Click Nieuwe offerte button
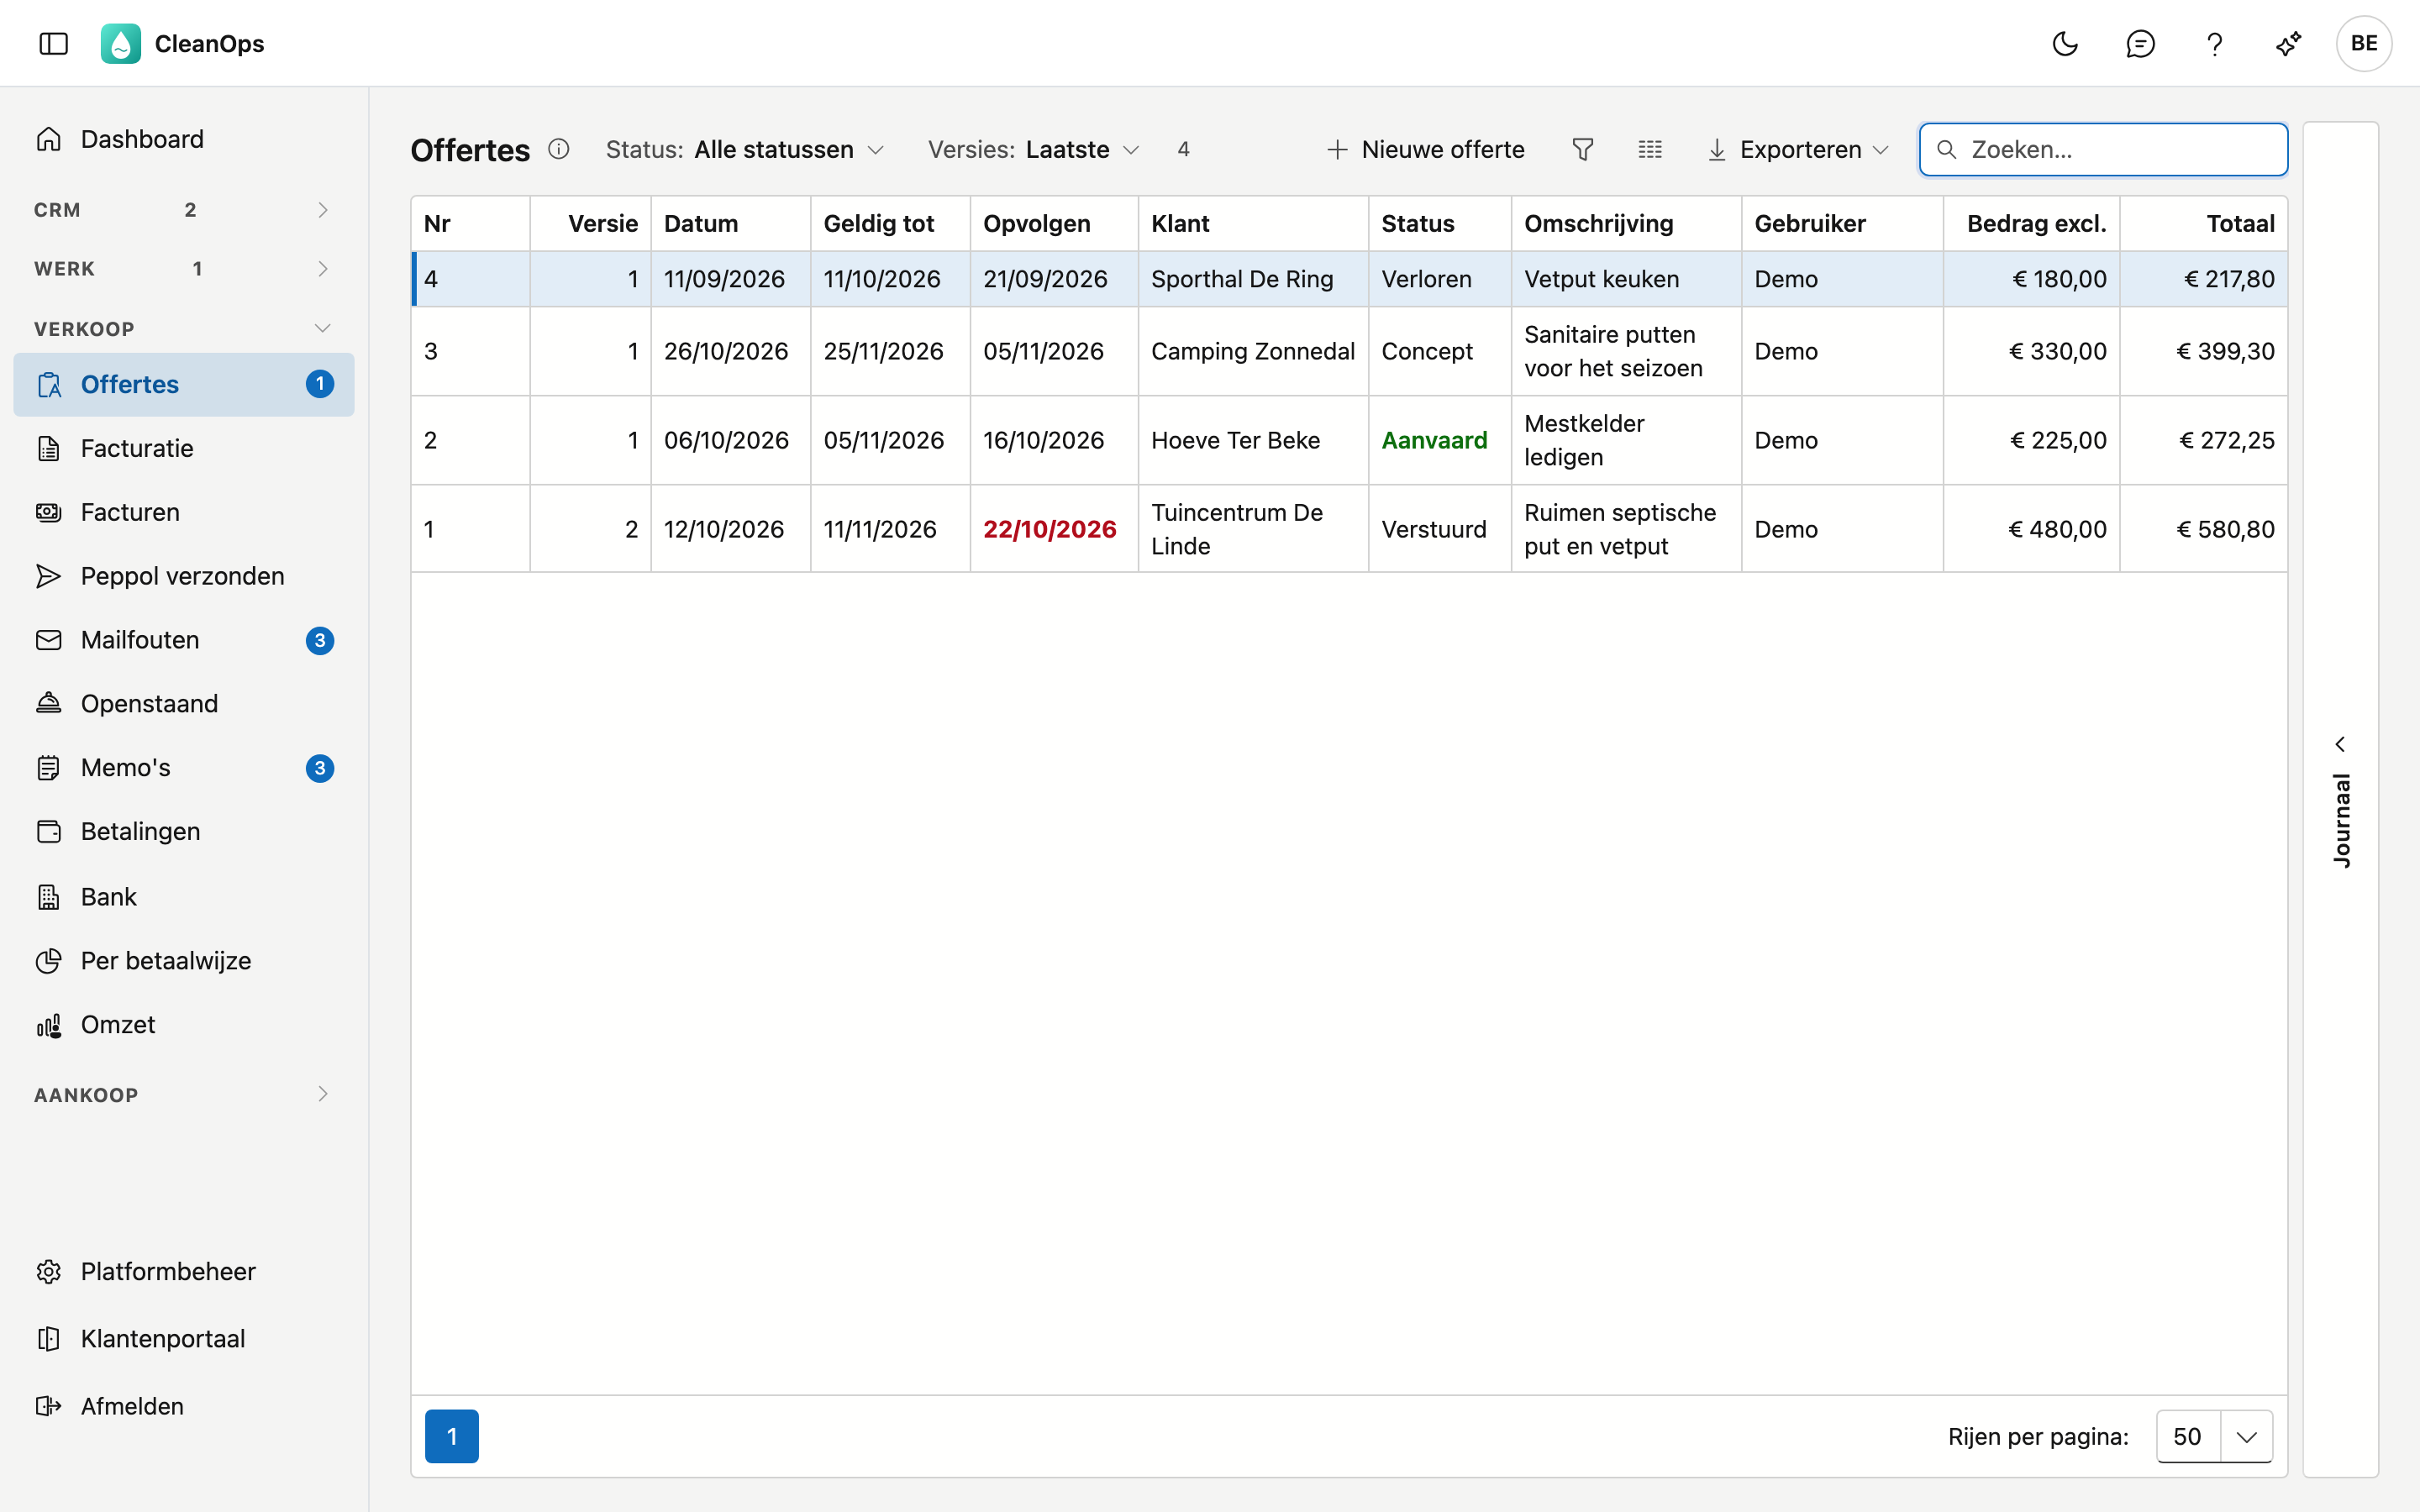 click(x=1425, y=149)
